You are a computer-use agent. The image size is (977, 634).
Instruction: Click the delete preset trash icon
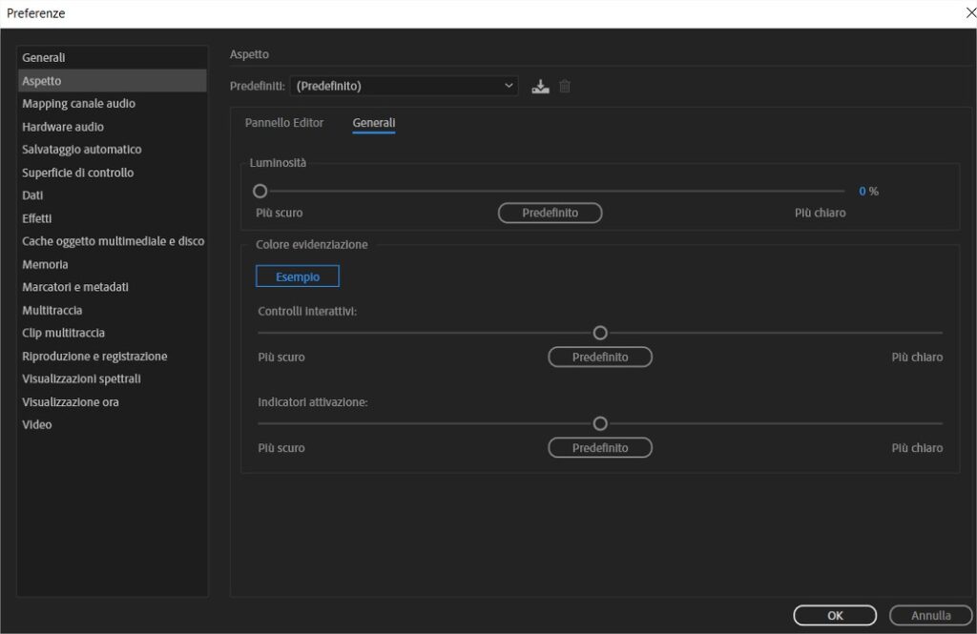point(565,85)
